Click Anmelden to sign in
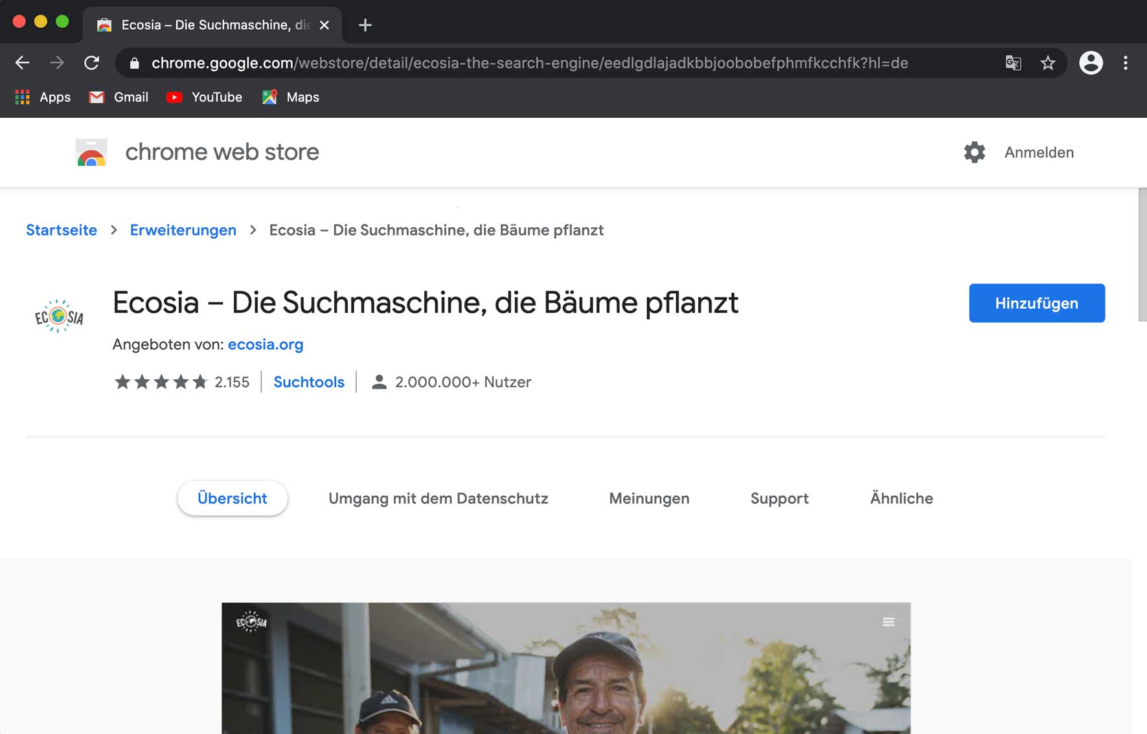1147x734 pixels. 1039,153
